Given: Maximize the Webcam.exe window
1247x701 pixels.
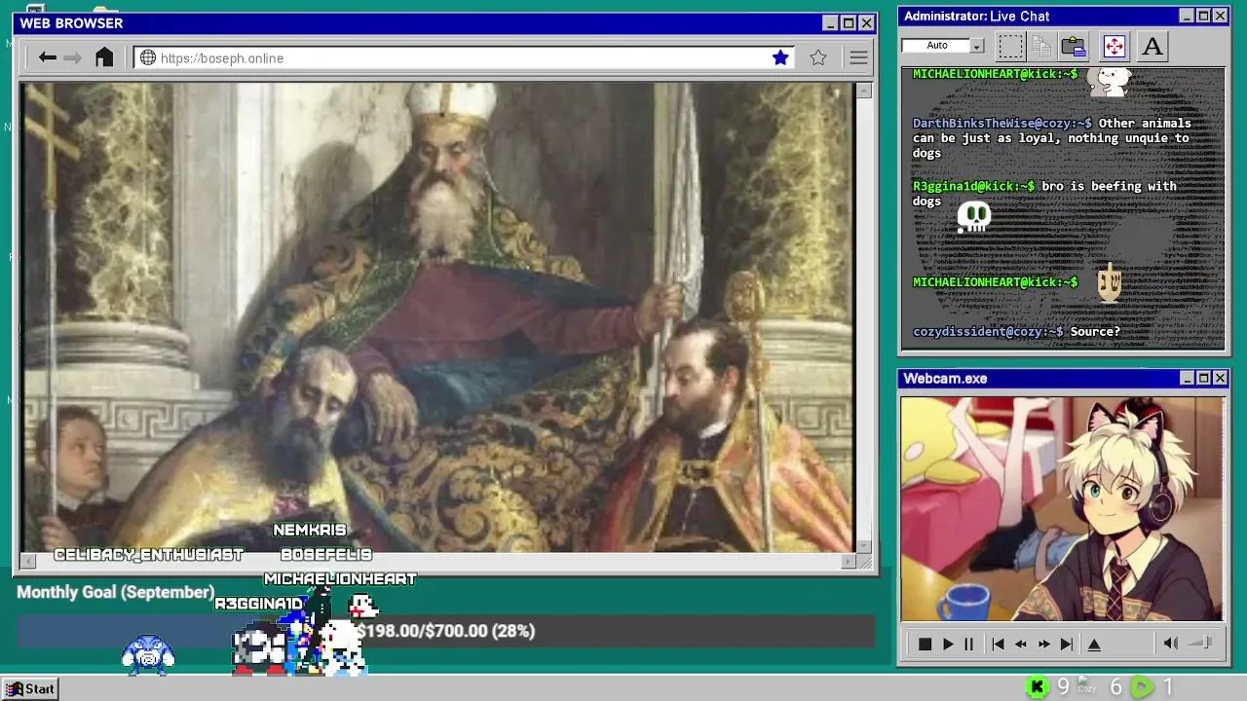Looking at the screenshot, I should coord(1203,378).
